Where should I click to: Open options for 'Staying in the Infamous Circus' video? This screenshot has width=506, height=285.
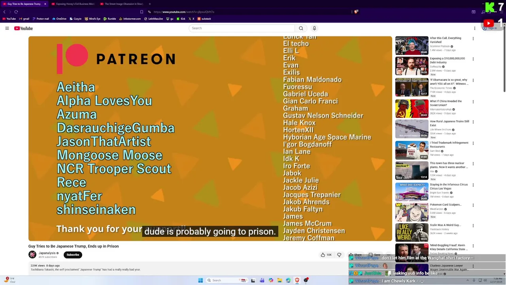pos(473,185)
